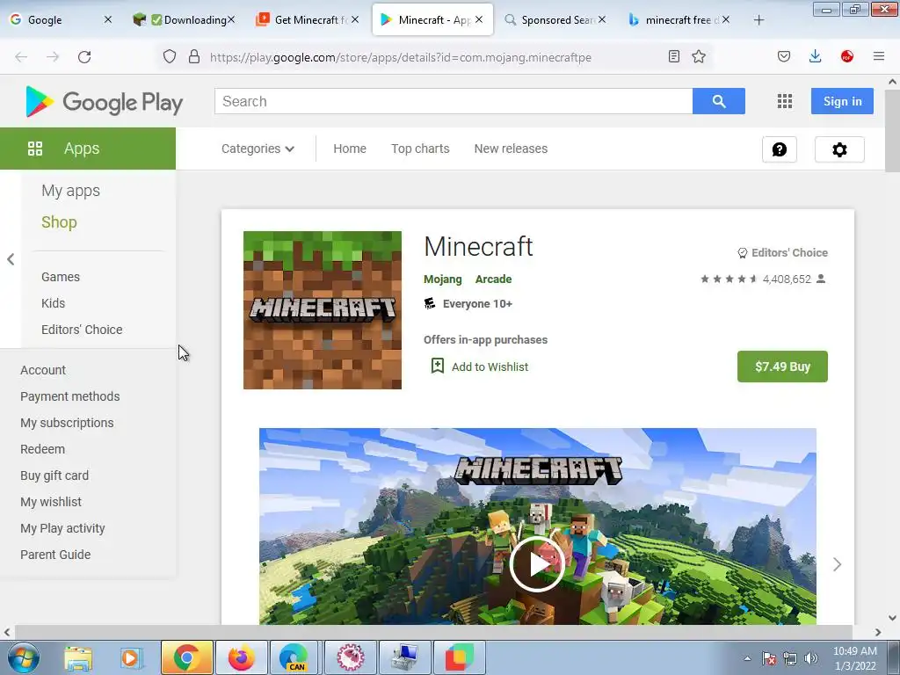Switch to Firefox in the taskbar
This screenshot has height=675, width=900.
coord(241,657)
